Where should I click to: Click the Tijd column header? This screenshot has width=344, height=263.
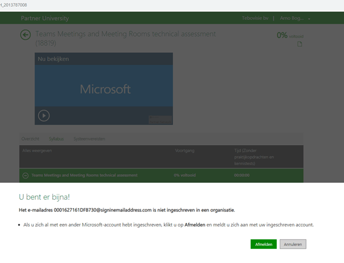(254, 157)
